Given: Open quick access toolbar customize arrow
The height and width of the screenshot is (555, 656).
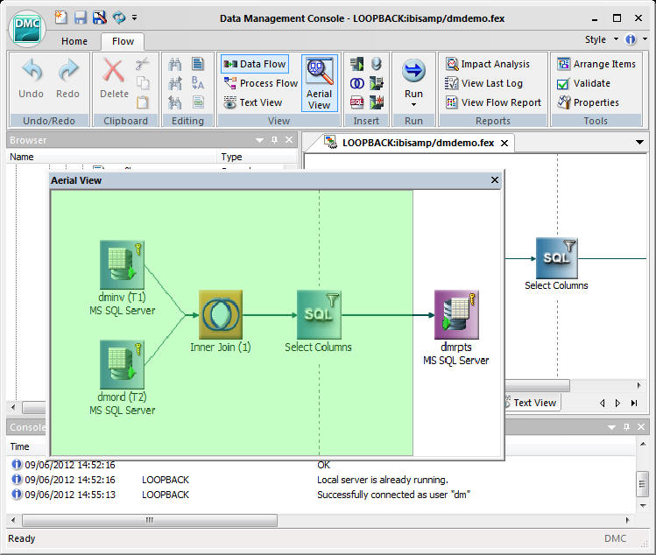Looking at the screenshot, I should click(x=134, y=18).
